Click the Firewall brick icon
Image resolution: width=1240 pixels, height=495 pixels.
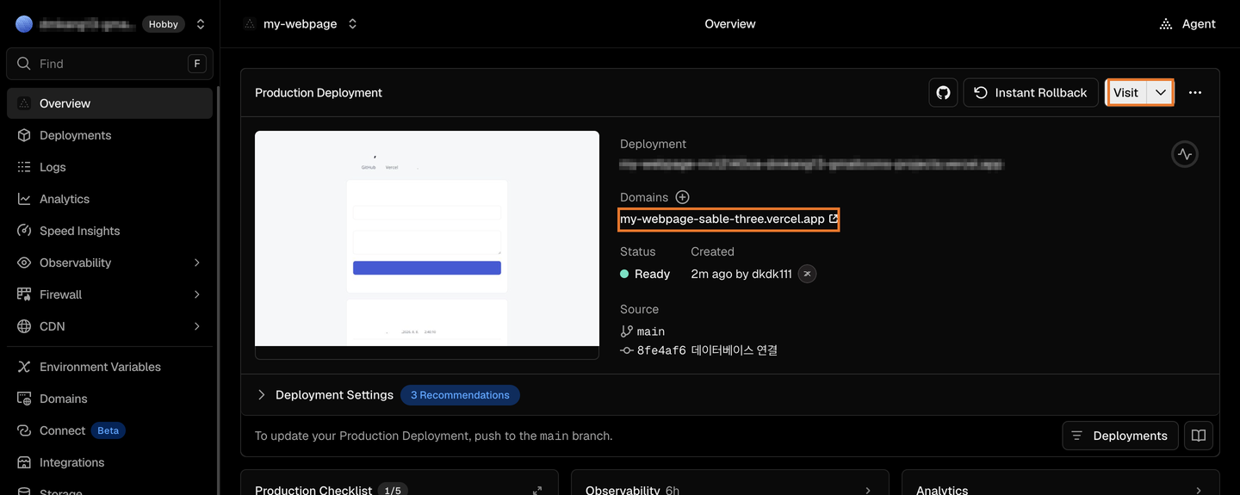24,294
